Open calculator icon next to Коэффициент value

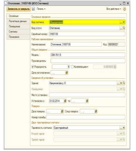click(115, 67)
